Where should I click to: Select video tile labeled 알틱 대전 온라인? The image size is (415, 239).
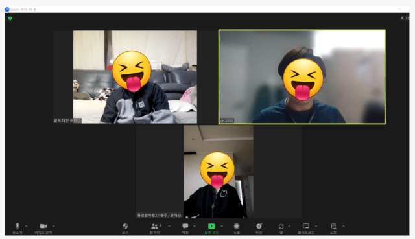coord(125,76)
